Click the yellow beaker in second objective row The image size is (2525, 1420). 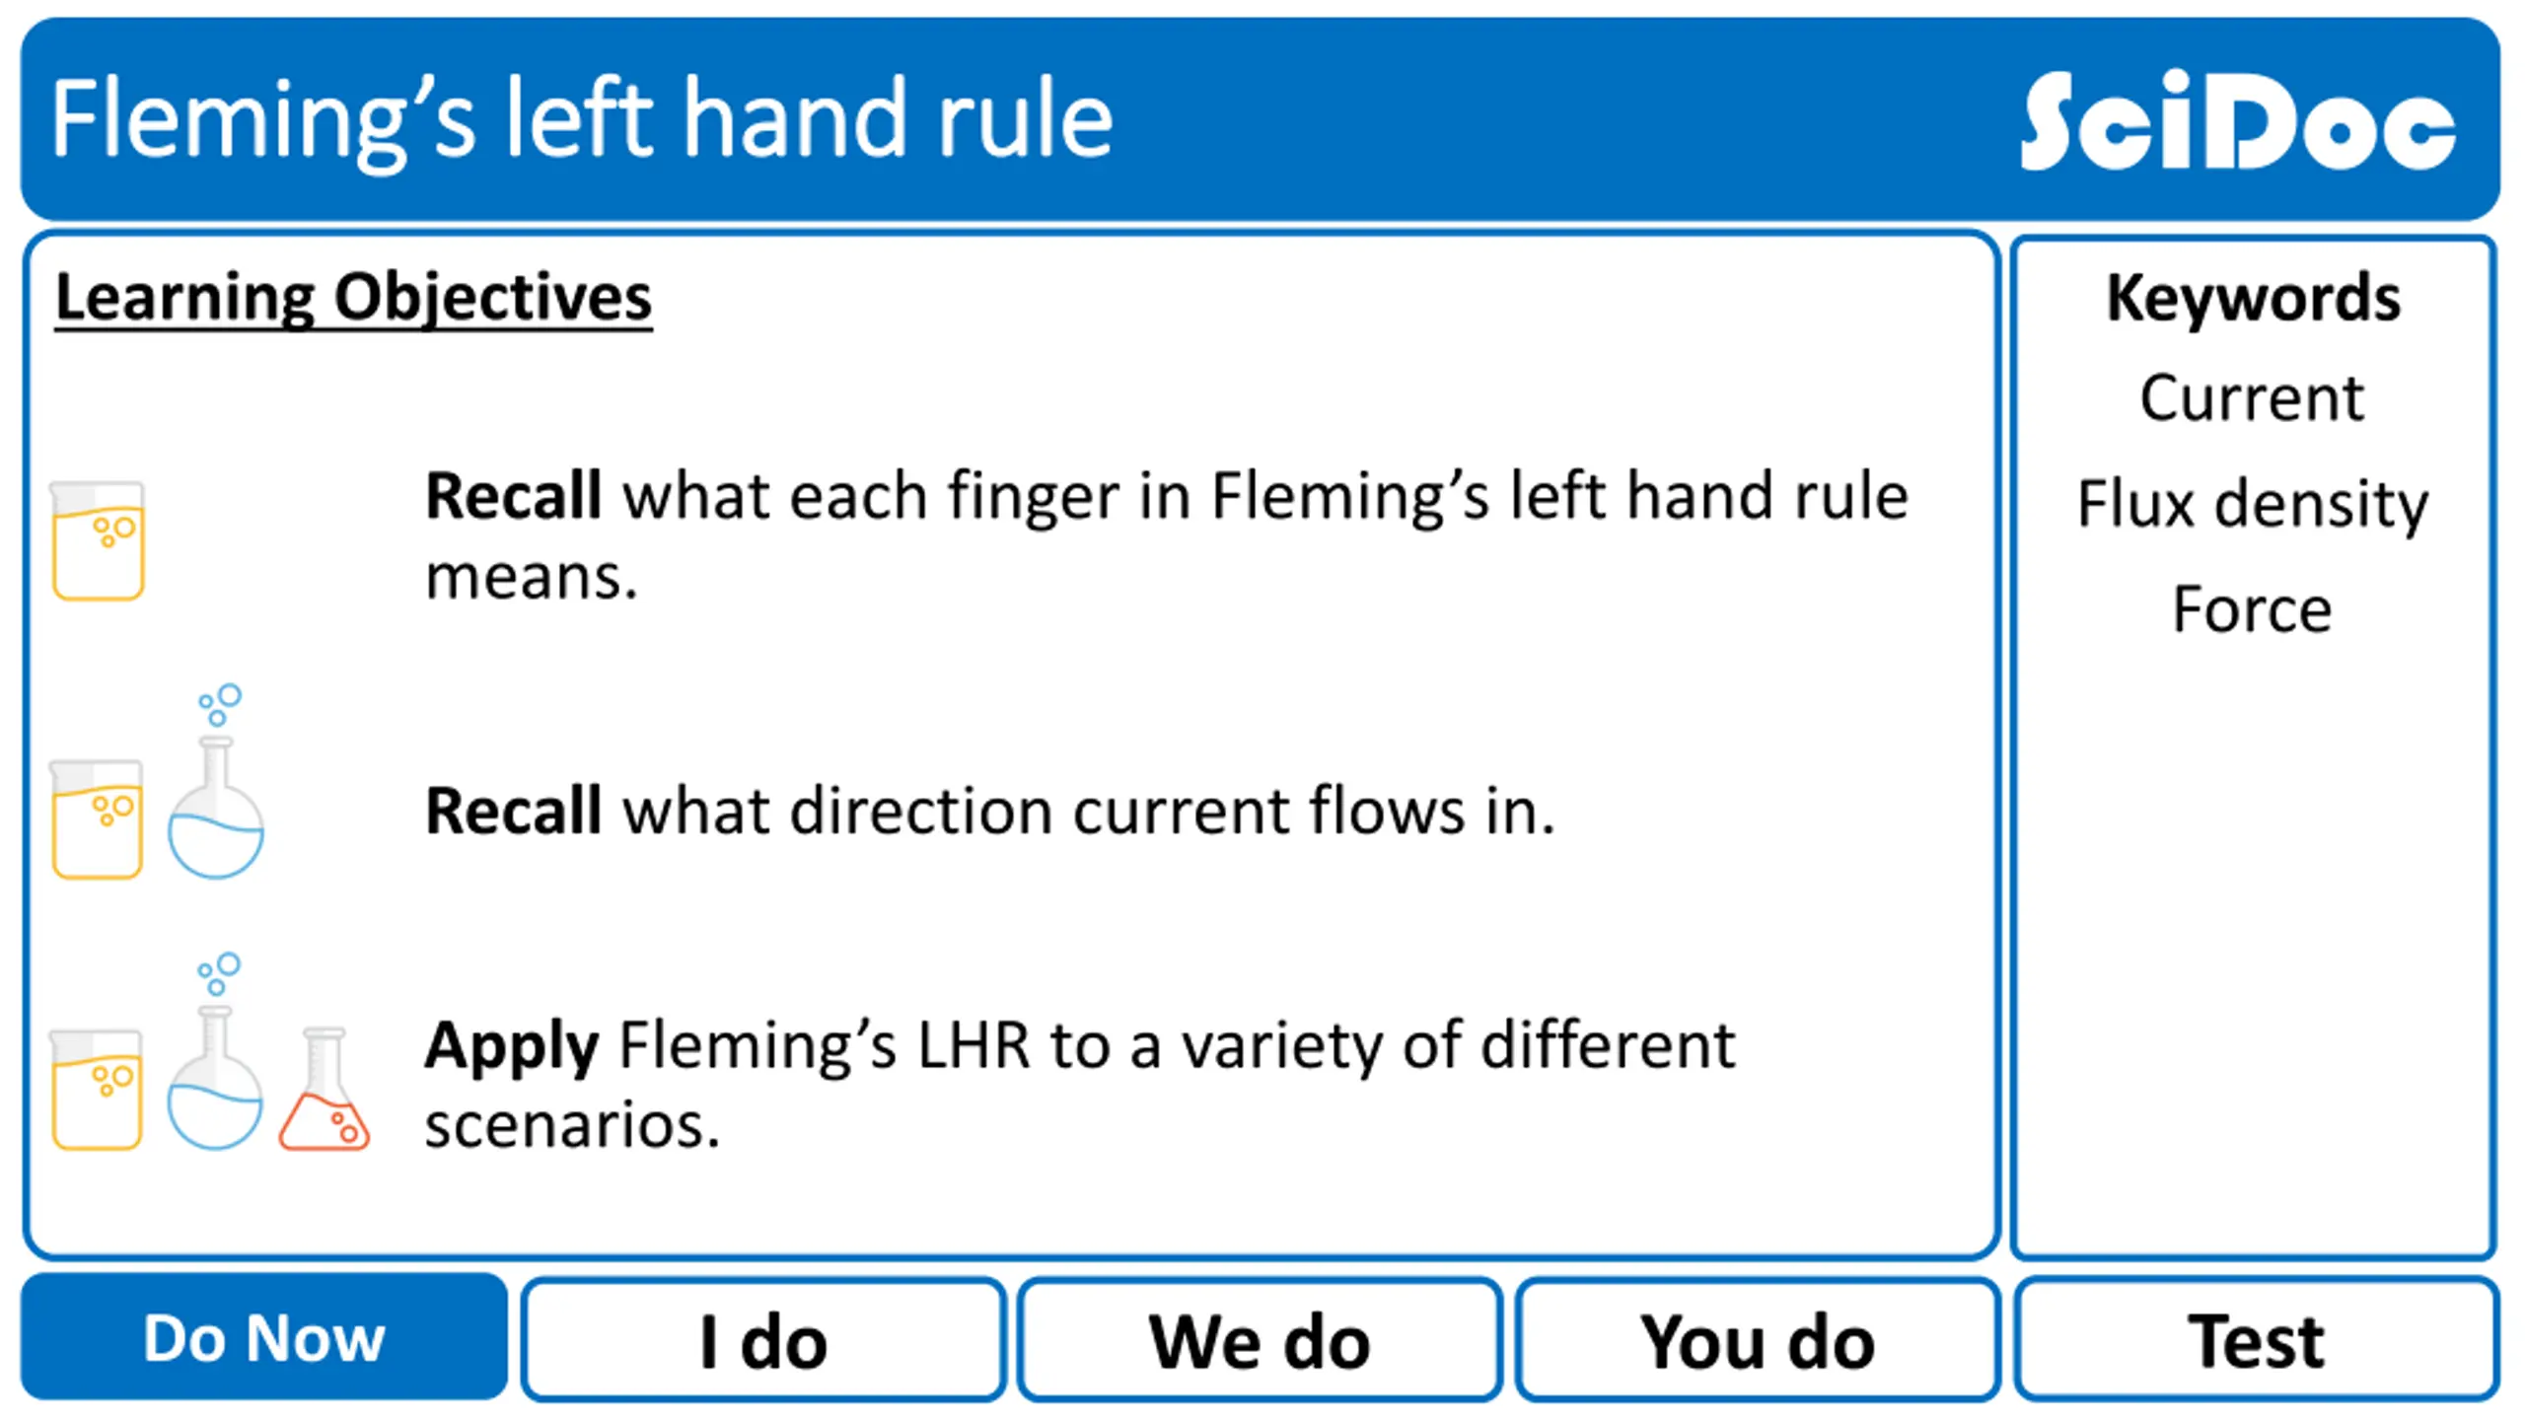click(98, 818)
